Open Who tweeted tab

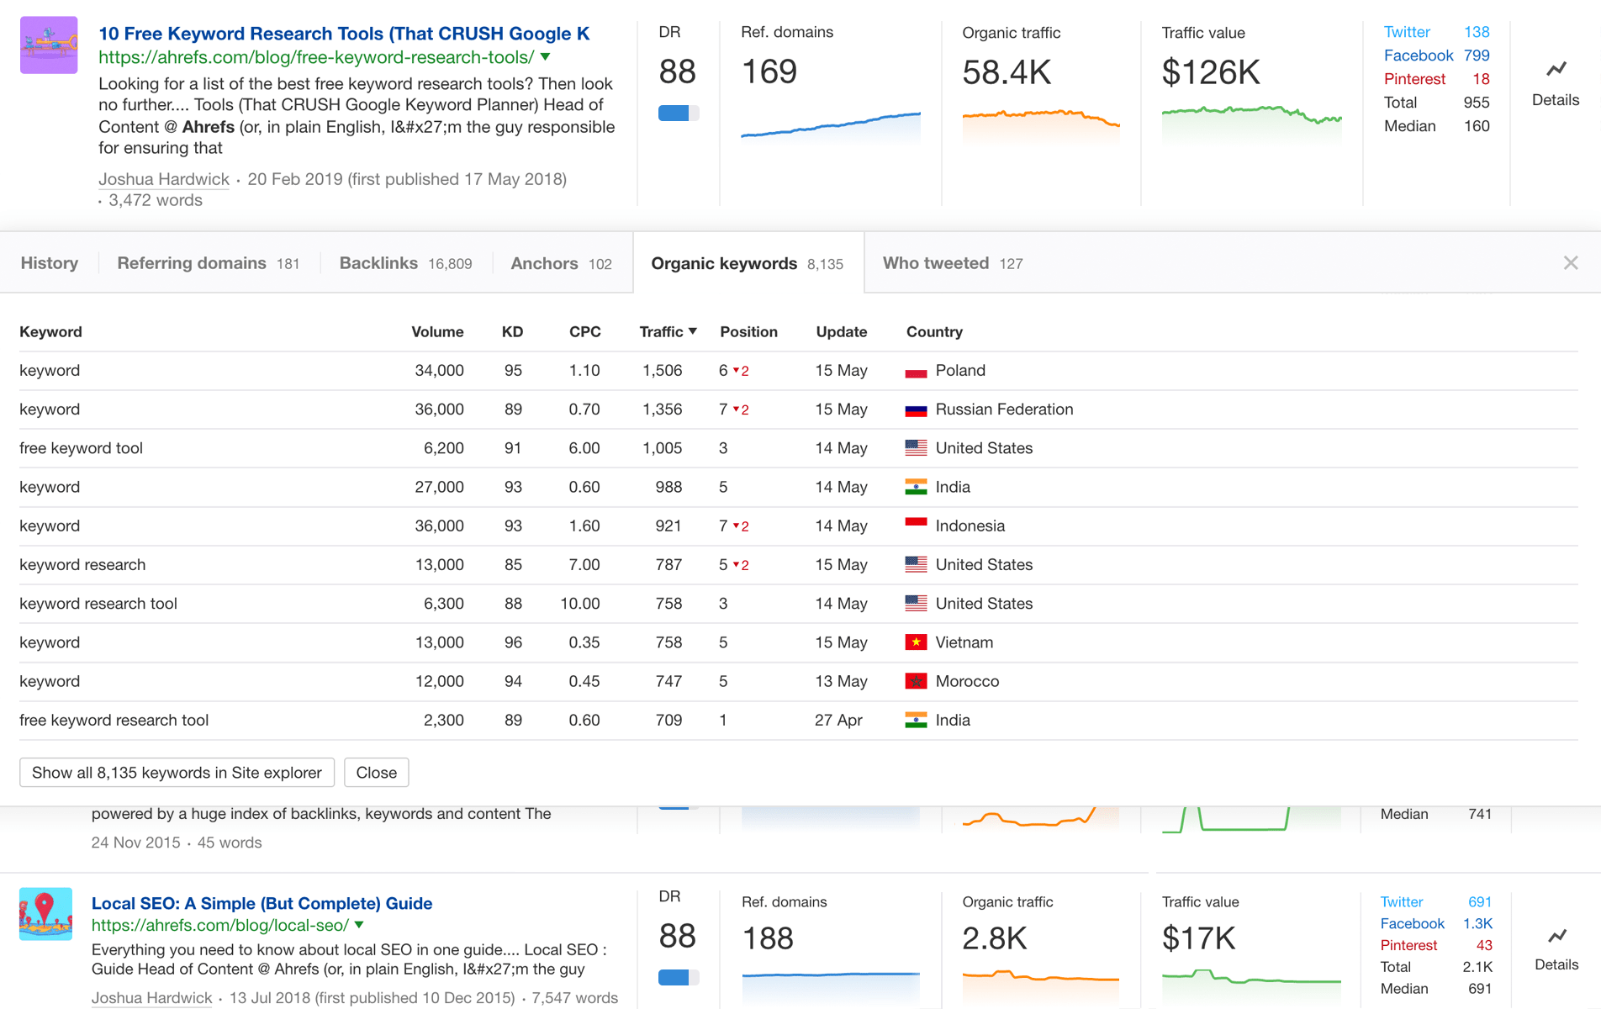coord(953,263)
